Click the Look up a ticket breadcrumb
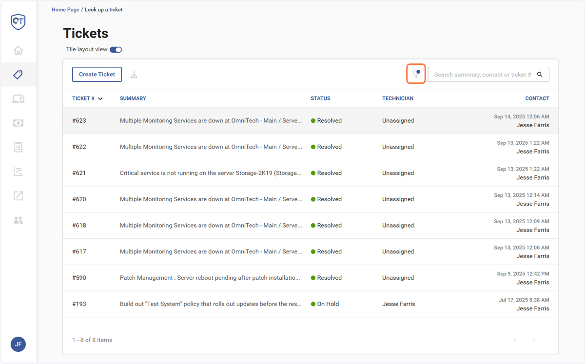This screenshot has height=364, width=585. [104, 10]
